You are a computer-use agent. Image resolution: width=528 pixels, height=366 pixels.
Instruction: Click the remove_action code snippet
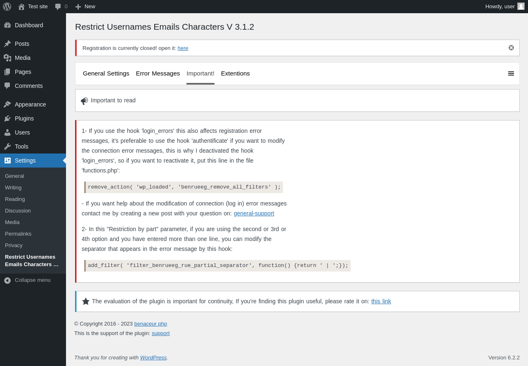(x=184, y=187)
